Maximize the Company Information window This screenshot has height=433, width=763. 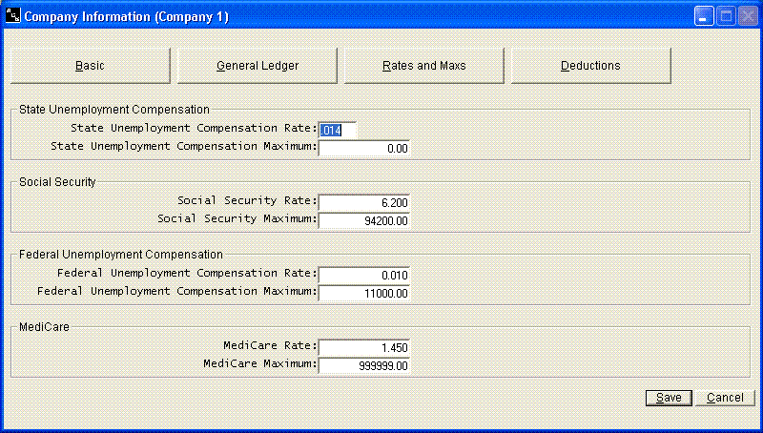click(x=725, y=16)
